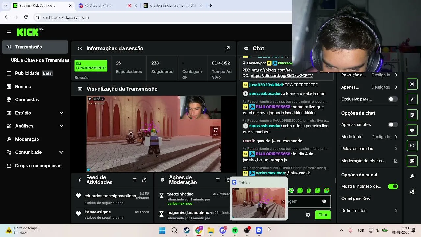
Task: Open Definir metas chevron
Action: click(x=396, y=211)
